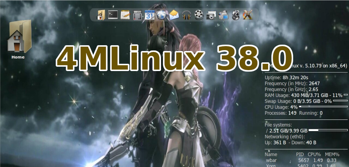The width and height of the screenshot is (349, 167).
Task: Launch the camcorder screen recorder icon
Action: (223, 14)
